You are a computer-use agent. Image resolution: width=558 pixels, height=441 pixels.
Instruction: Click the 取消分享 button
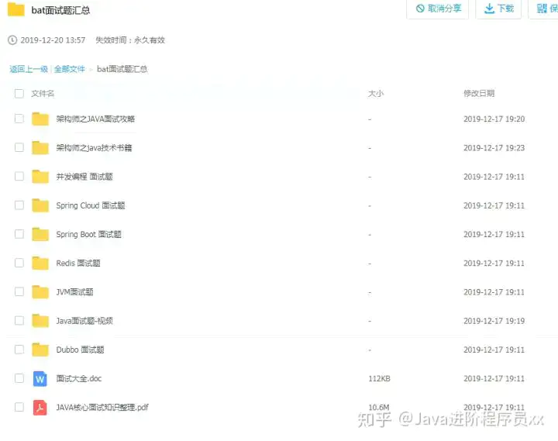(x=437, y=9)
